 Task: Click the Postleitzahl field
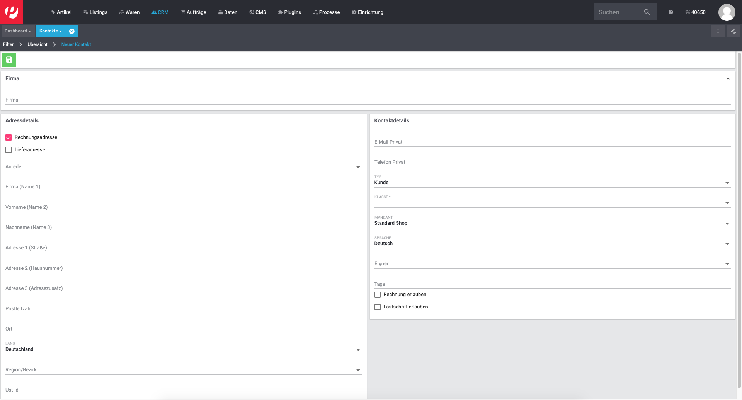click(x=184, y=309)
